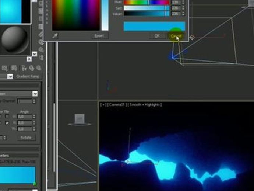The height and width of the screenshot is (191, 254).
Task: Open Smooth + Highlights shading menu
Action: (x=144, y=105)
